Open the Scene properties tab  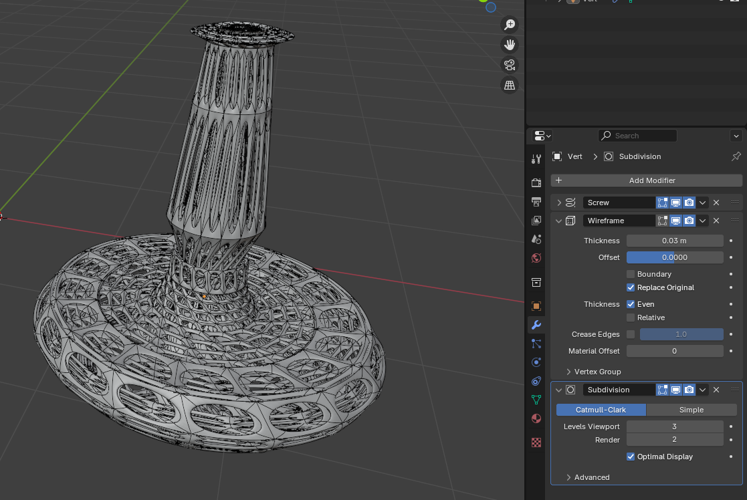click(536, 239)
